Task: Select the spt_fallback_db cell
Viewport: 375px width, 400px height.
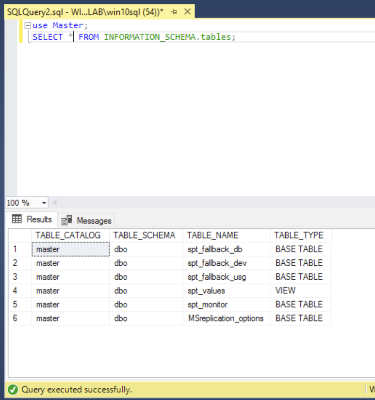Action: click(215, 249)
